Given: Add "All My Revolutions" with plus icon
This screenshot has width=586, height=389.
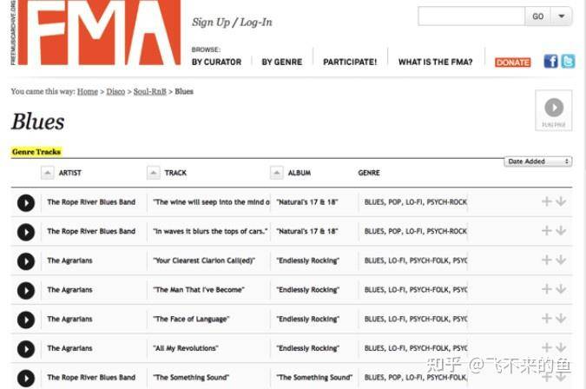Looking at the screenshot, I should point(547,347).
